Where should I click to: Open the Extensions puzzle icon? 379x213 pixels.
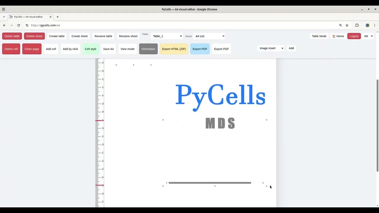click(x=357, y=25)
